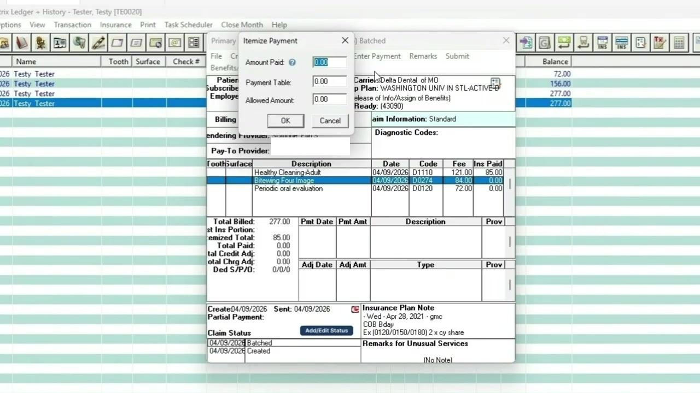Screen dimensions: 700x393
Task: Open the red book icon in Ledger toolbar
Action: [x=22, y=42]
